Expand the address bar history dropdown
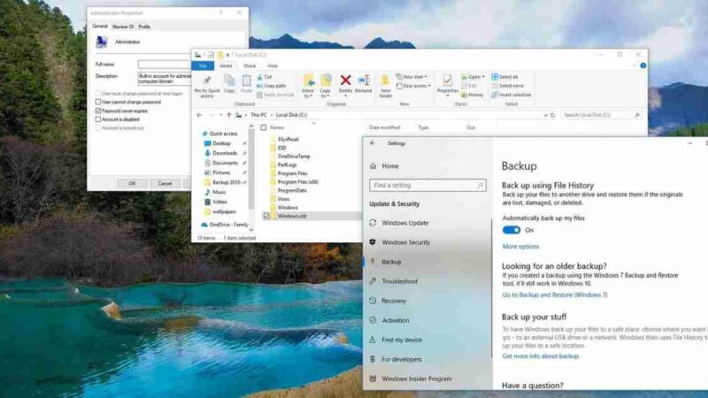 [x=545, y=115]
